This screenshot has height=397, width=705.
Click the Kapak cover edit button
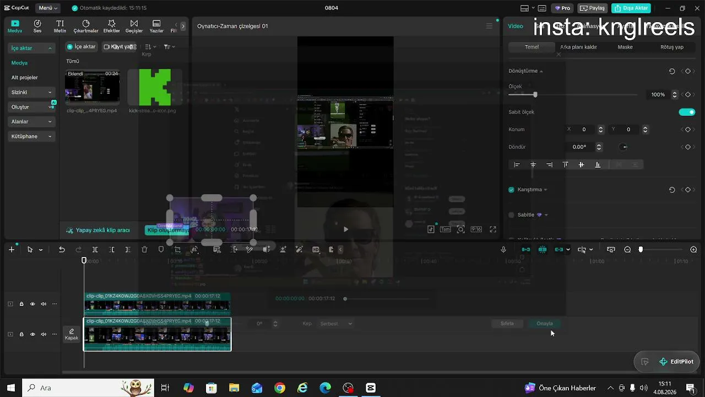pos(72,334)
